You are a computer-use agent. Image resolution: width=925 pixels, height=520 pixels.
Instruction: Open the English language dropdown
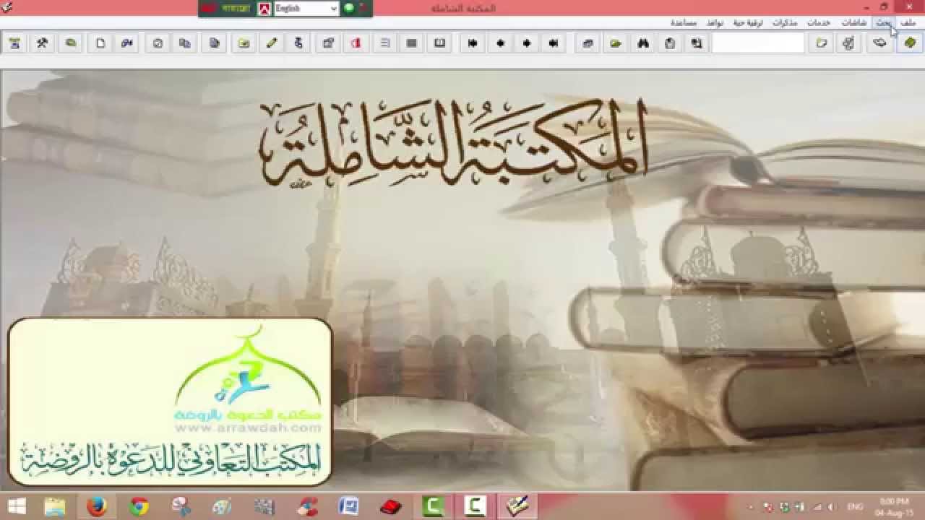(306, 9)
